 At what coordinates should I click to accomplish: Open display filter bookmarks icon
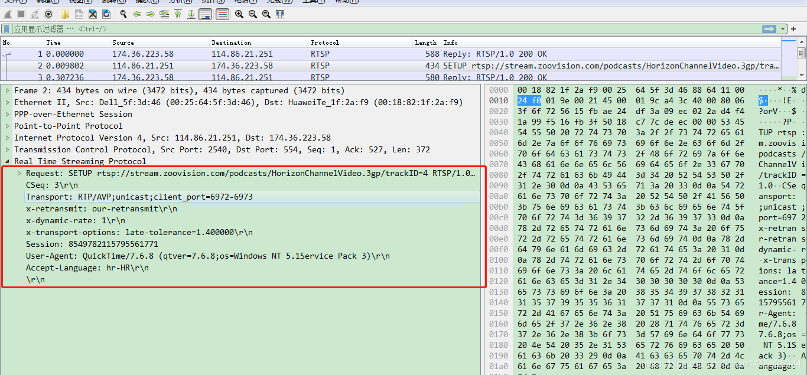(x=6, y=28)
